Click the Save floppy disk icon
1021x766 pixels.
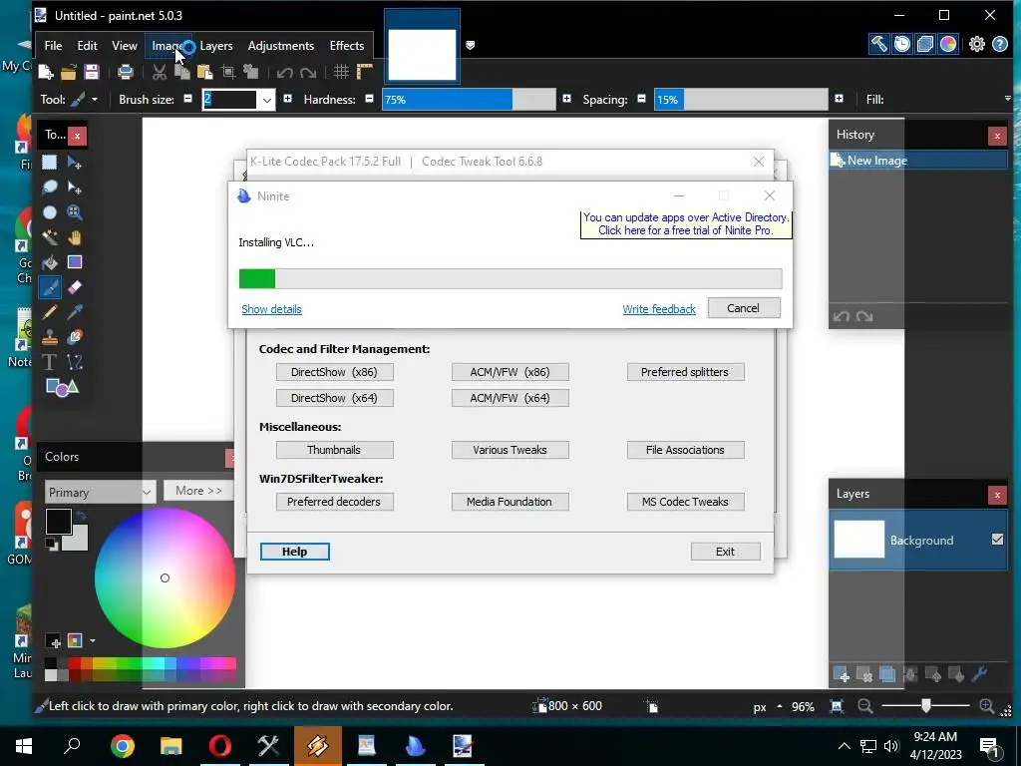click(91, 72)
